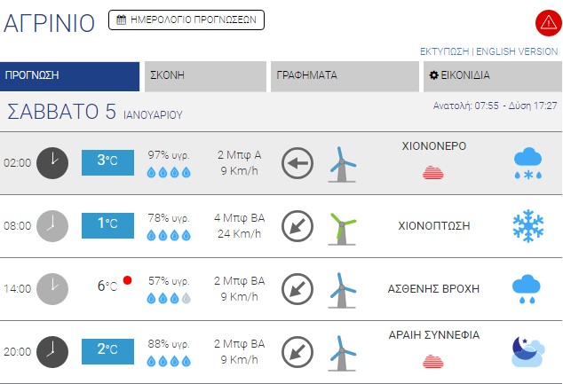This screenshot has width=563, height=384.
Task: Click the green wind turbine icon at 08:00
Action: point(342,227)
